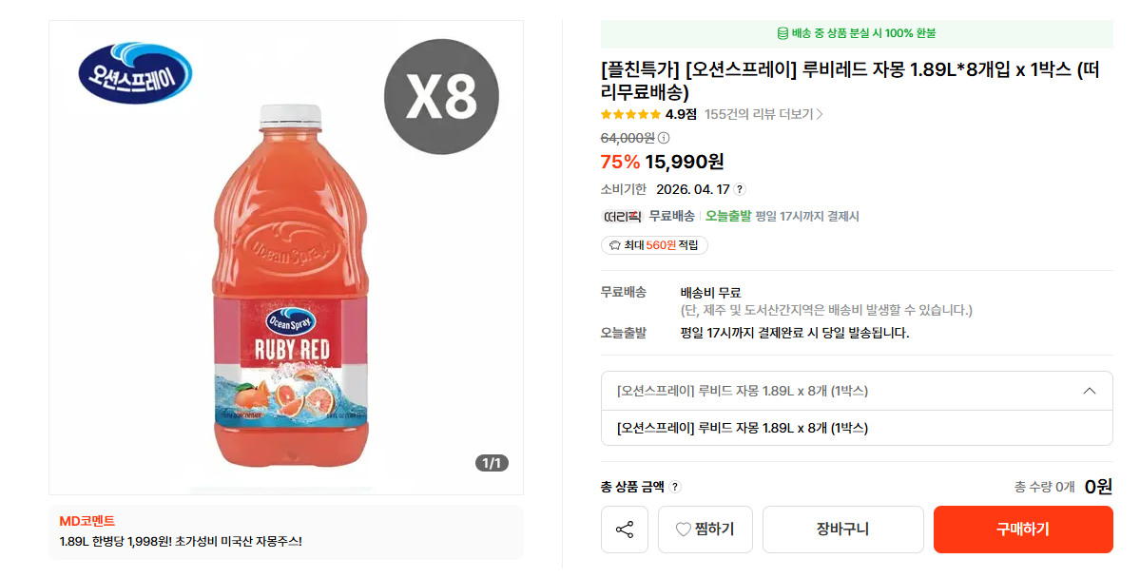
Task: Select option 루비드 자몽 1.89L x 8개 in list
Action: (x=743, y=428)
